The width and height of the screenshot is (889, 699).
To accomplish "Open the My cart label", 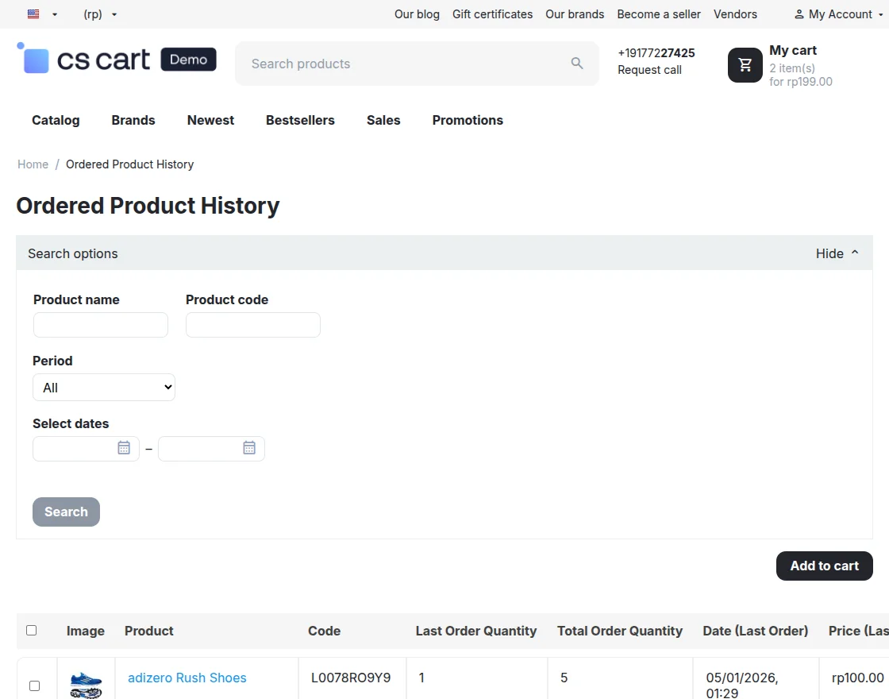I will pyautogui.click(x=793, y=51).
